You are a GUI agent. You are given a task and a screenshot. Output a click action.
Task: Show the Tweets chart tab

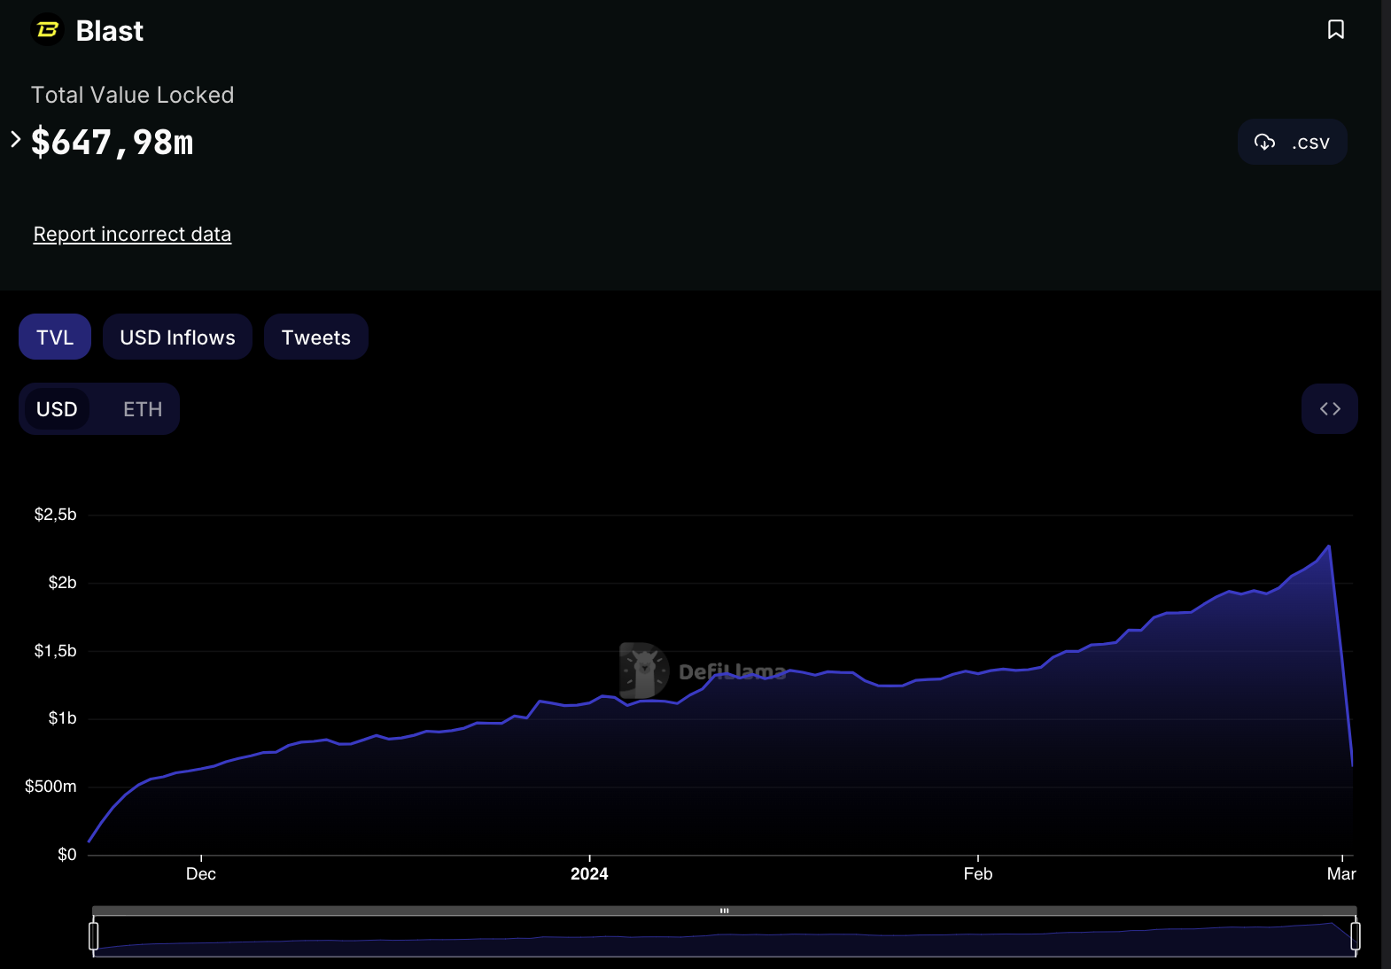point(316,337)
